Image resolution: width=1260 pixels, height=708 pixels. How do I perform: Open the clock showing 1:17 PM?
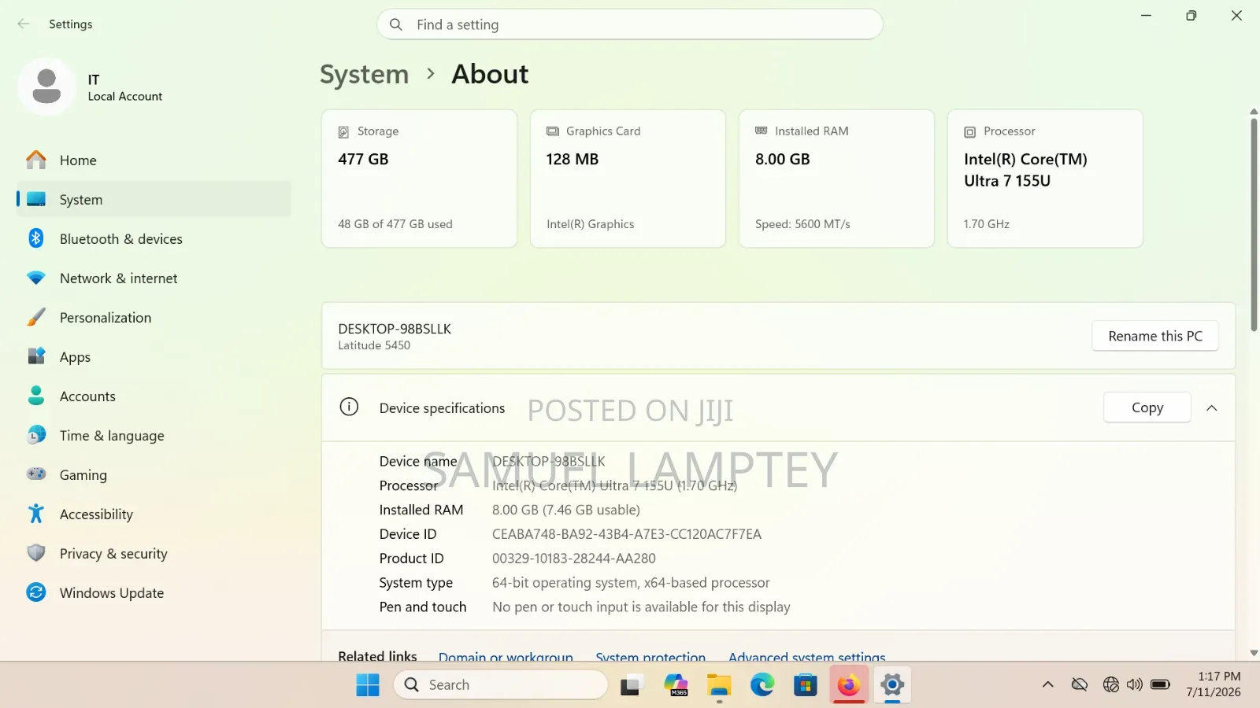coord(1214,684)
